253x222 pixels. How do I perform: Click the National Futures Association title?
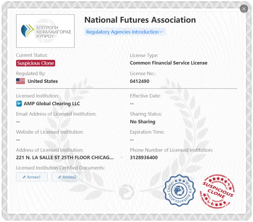pos(140,20)
